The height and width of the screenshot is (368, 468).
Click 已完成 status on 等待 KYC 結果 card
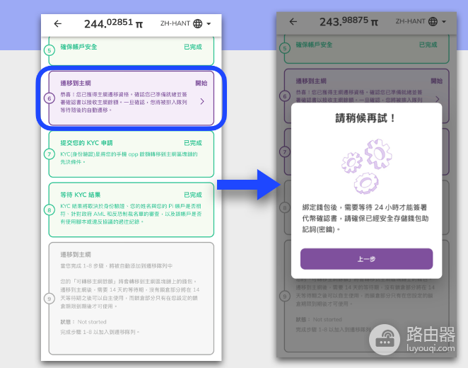click(x=193, y=195)
